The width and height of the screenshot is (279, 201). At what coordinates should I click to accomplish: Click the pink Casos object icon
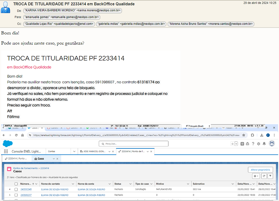9,169
